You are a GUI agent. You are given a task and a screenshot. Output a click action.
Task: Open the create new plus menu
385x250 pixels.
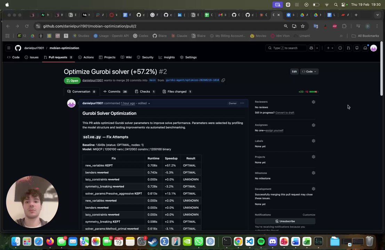click(330, 48)
